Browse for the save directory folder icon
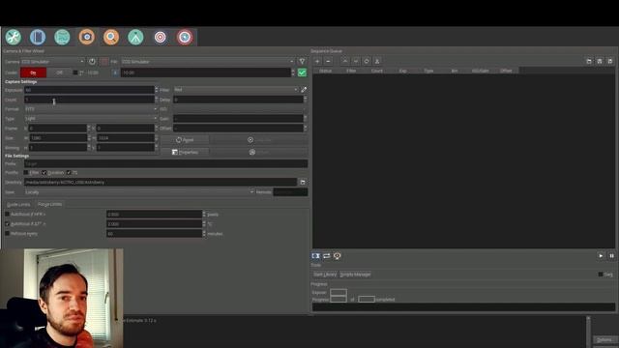 tap(303, 183)
